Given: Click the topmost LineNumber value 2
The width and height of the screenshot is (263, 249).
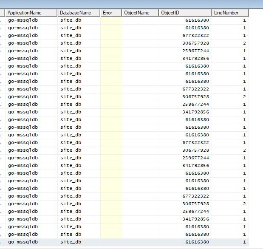Looking at the screenshot, I should [x=244, y=43].
